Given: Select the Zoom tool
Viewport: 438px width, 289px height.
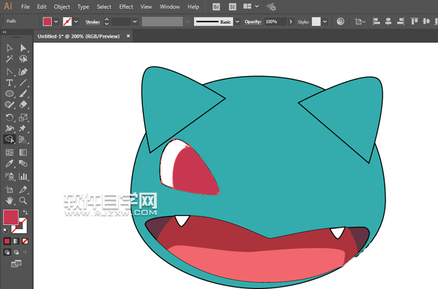Looking at the screenshot, I should (x=24, y=200).
